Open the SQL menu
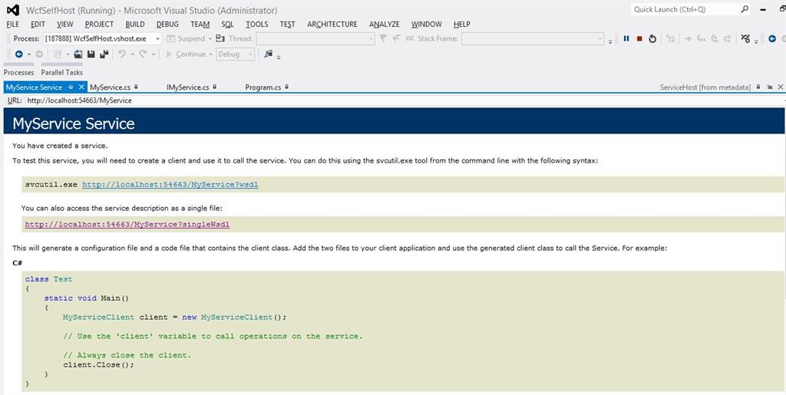This screenshot has width=786, height=395. point(227,24)
